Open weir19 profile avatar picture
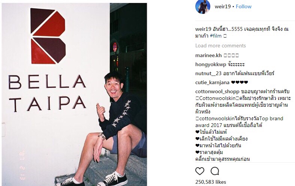 click(x=203, y=7)
